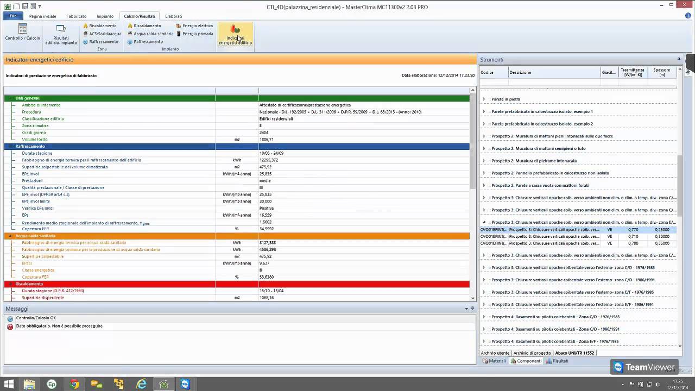Select Riscaldamento in the Impianto group
The image size is (695, 391).
[x=144, y=26]
